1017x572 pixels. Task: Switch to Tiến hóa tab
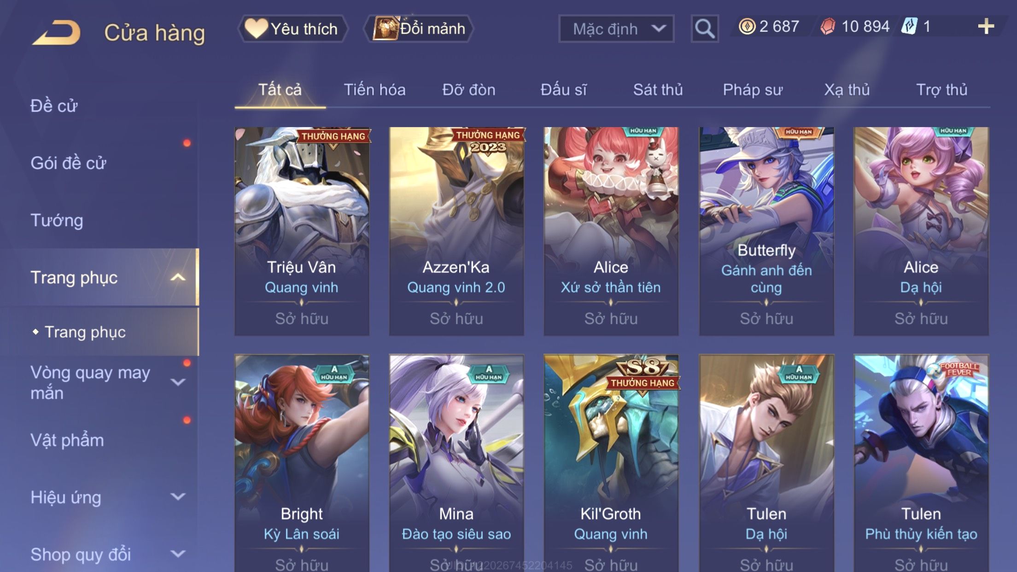[374, 90]
